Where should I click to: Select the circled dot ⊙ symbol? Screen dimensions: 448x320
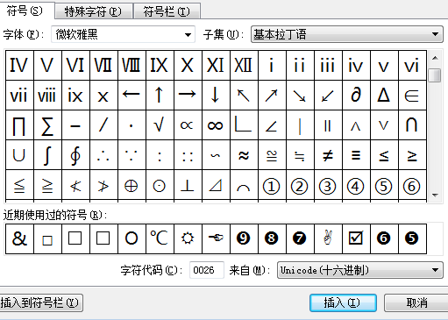[x=160, y=186]
